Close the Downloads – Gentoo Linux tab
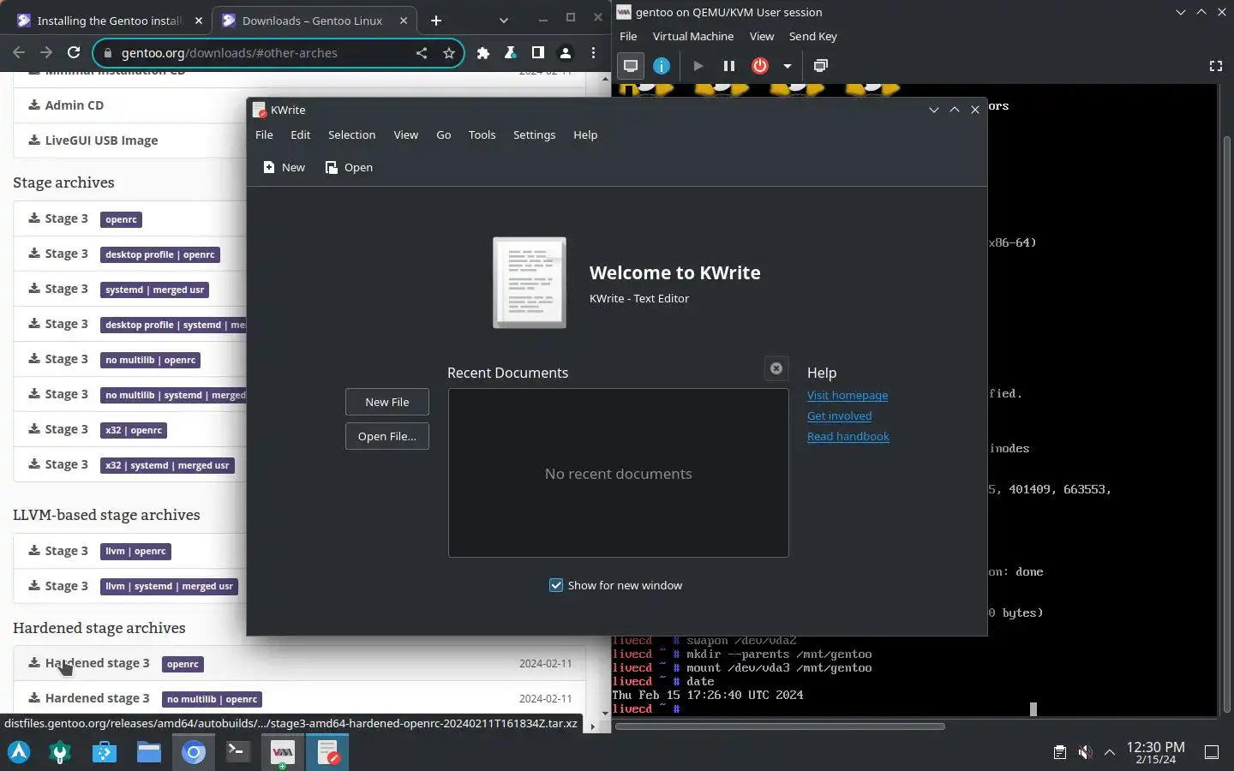The width and height of the screenshot is (1234, 771). tap(404, 21)
